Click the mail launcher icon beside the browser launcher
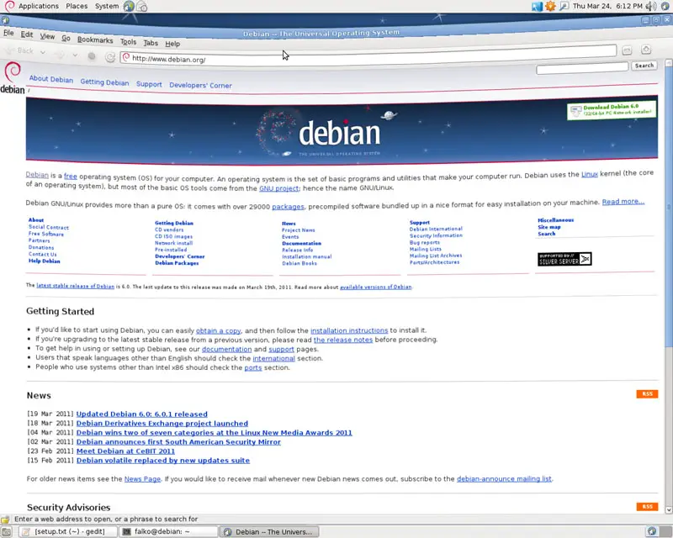 141,7
